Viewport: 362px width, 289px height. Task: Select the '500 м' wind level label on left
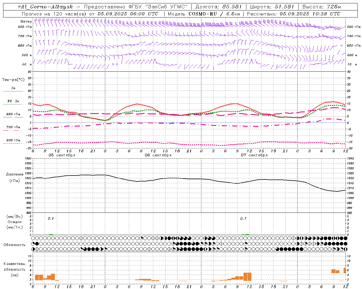(x=27, y=55)
